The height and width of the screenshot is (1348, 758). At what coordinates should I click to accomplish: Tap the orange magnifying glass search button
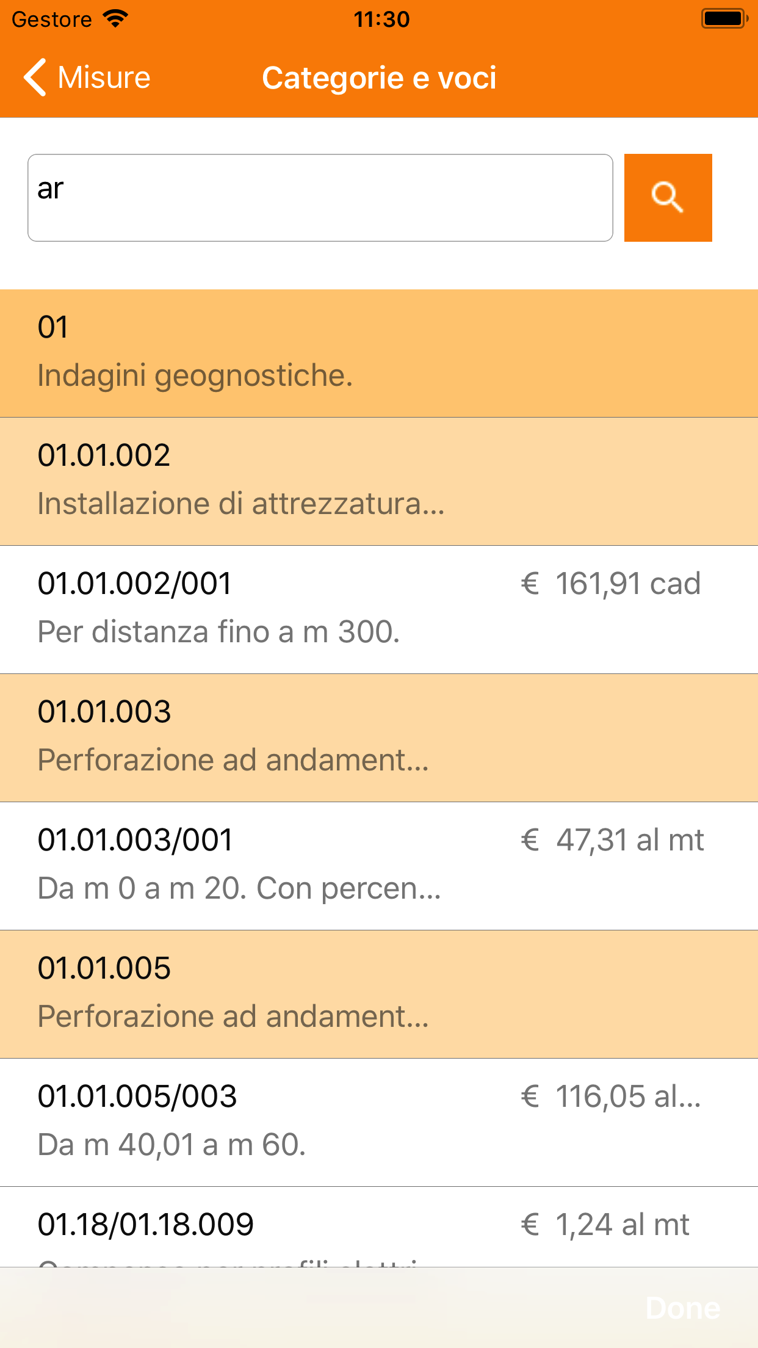click(x=668, y=197)
